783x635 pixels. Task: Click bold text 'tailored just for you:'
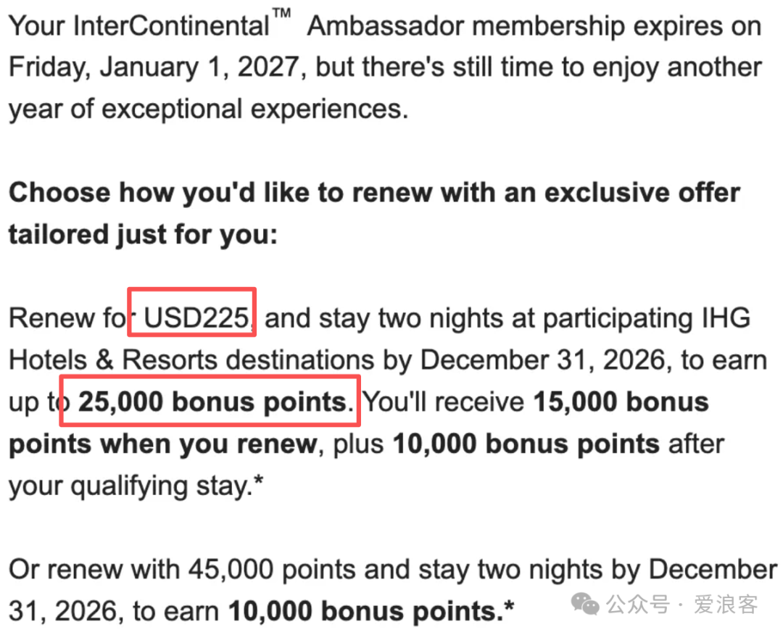point(143,235)
